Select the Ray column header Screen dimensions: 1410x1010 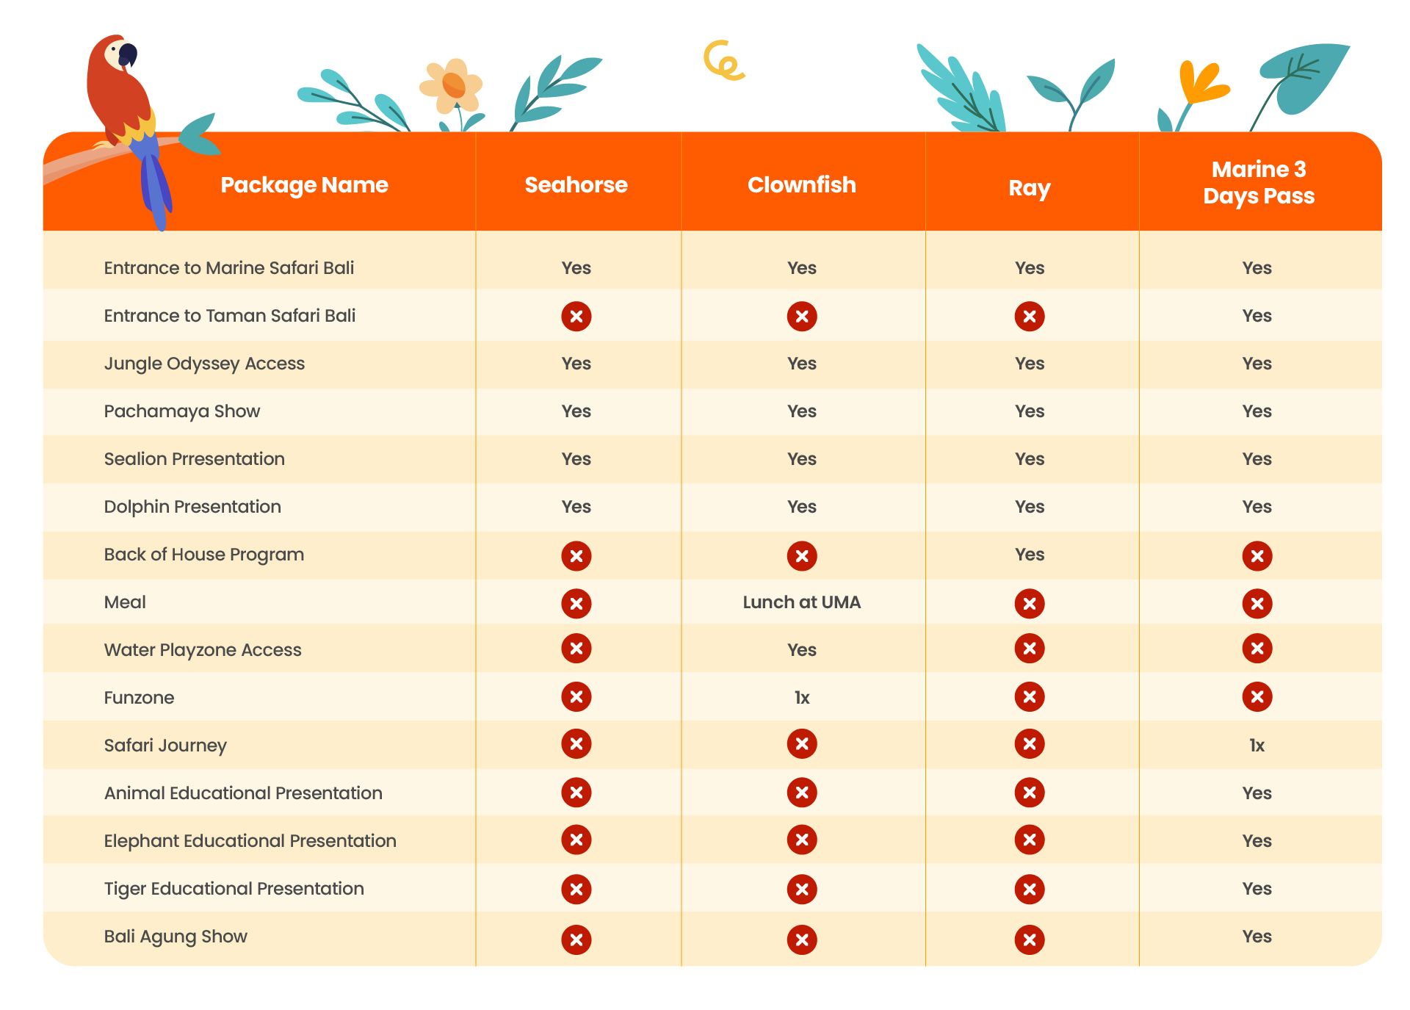(x=1029, y=188)
